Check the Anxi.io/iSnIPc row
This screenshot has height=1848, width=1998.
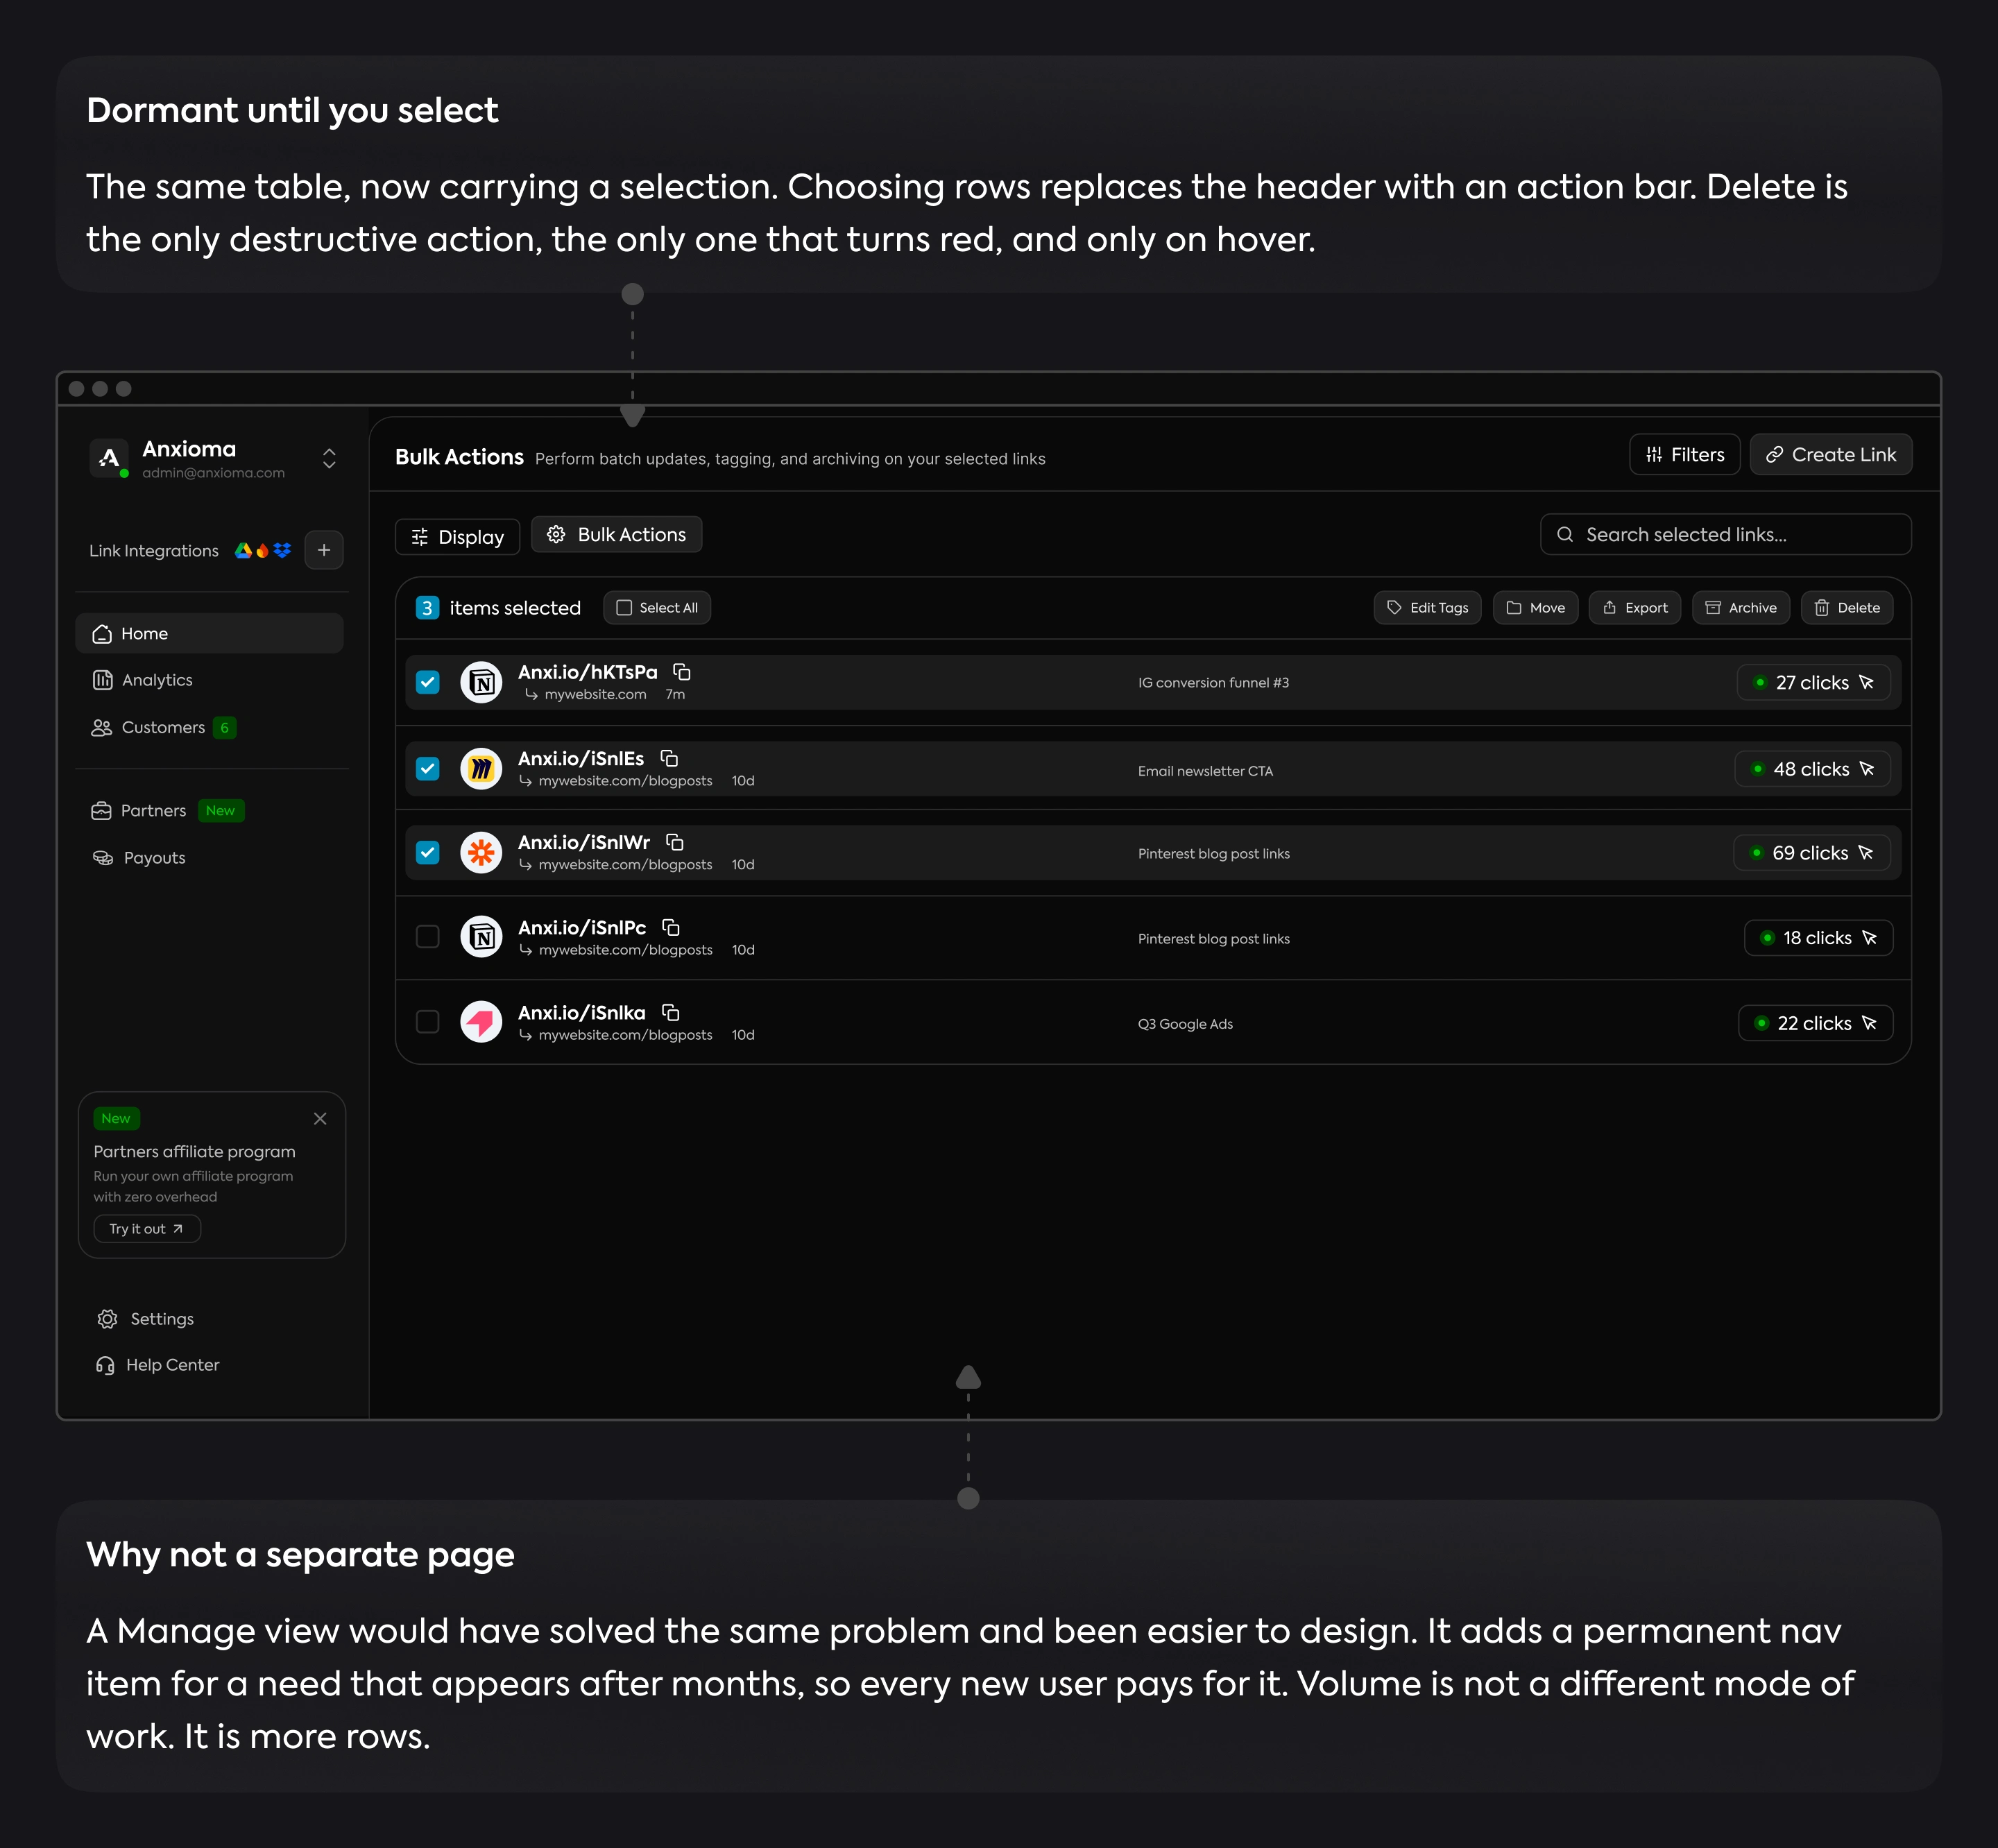click(428, 936)
